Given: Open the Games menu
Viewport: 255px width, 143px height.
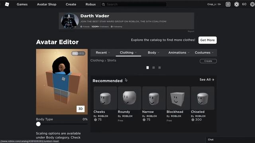Looking at the screenshot, I should click(22, 4).
